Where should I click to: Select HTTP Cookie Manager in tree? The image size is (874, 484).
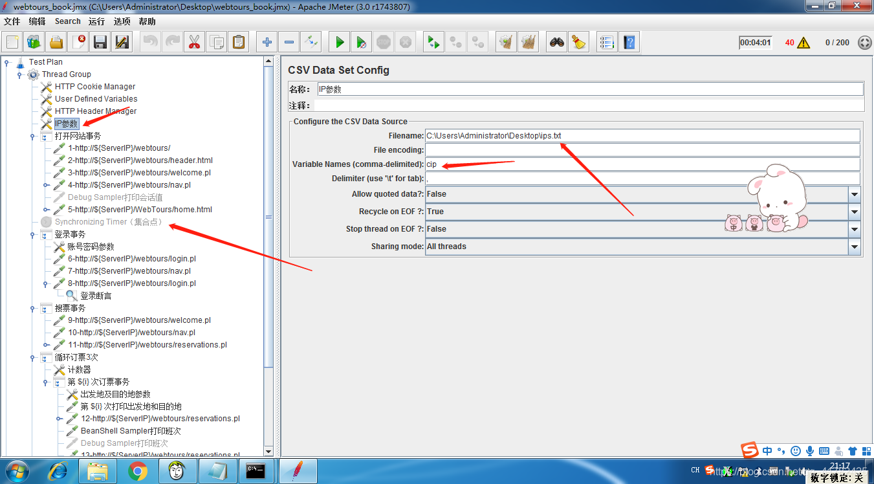coord(95,87)
